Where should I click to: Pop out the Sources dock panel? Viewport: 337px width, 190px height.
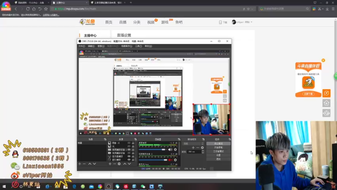[x=135, y=139]
